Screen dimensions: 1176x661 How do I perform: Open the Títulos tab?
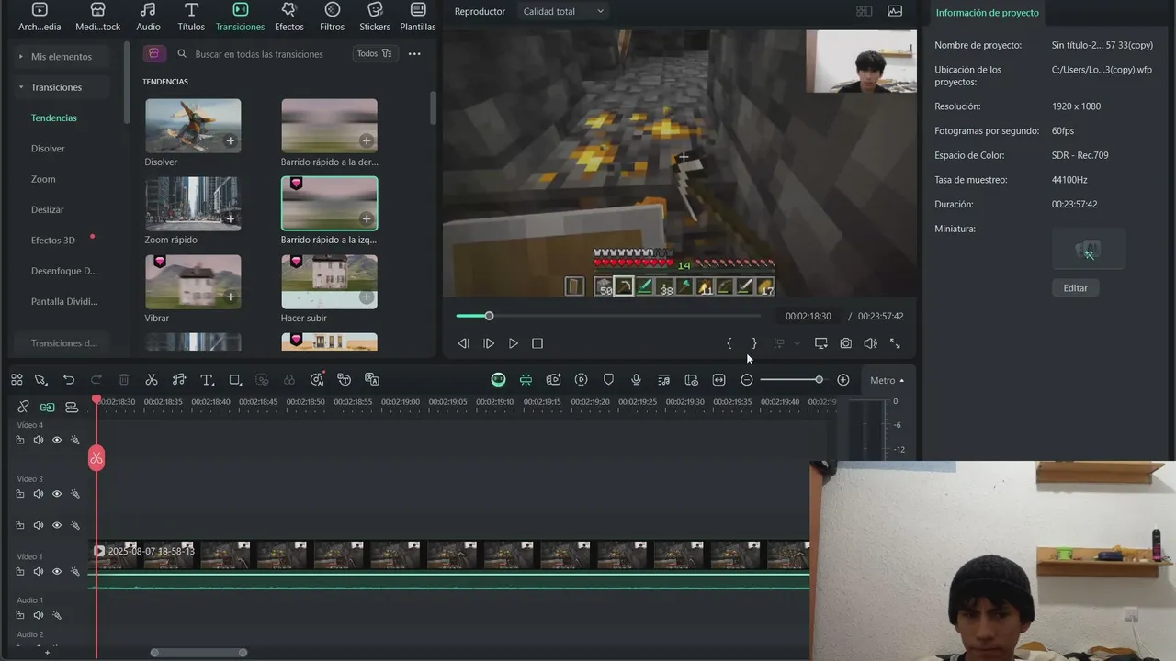pos(191,17)
